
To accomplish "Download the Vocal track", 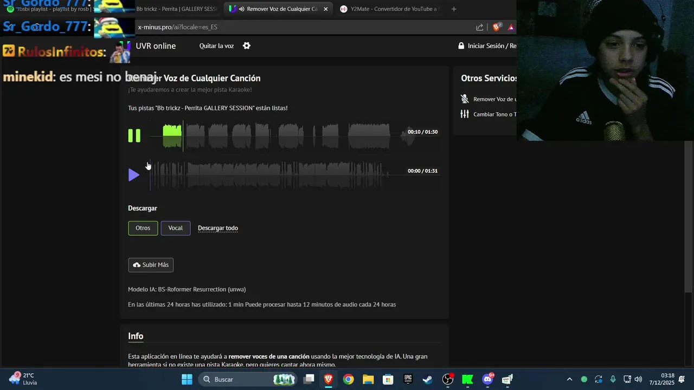I will click(176, 228).
